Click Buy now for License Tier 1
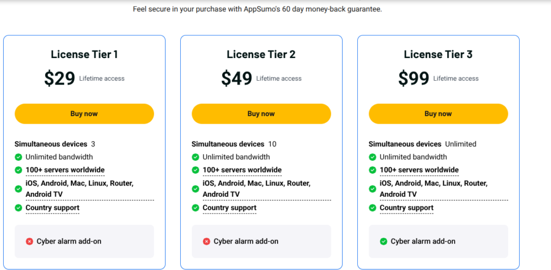Image resolution: width=551 pixels, height=270 pixels. click(84, 114)
